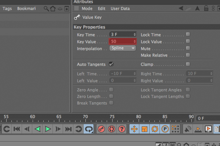Go to the end of the animation
Screen dimensions: 220x146
coord(68,129)
